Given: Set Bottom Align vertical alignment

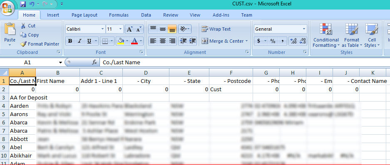Looking at the screenshot, I should click(172, 29).
